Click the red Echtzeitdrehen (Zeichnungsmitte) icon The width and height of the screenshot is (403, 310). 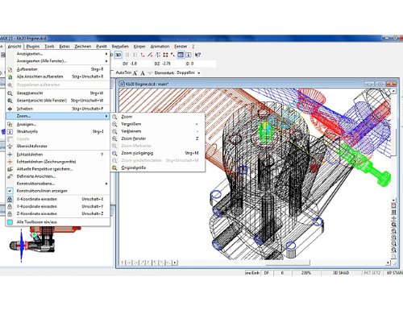pyautogui.click(x=10, y=162)
